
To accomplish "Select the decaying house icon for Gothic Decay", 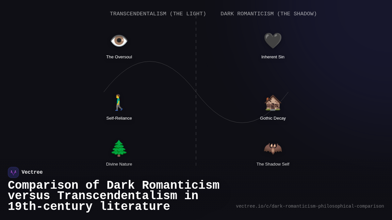I will coord(273,102).
